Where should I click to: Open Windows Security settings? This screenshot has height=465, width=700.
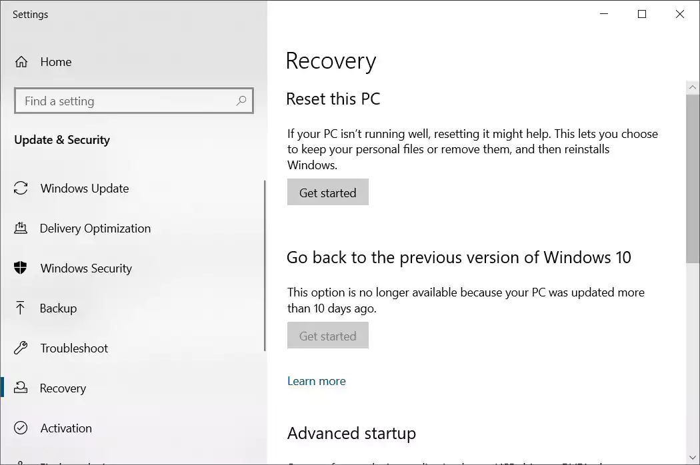[x=86, y=268]
